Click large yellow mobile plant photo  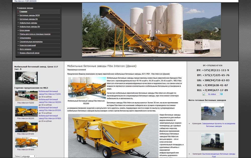pyautogui.click(x=113, y=136)
